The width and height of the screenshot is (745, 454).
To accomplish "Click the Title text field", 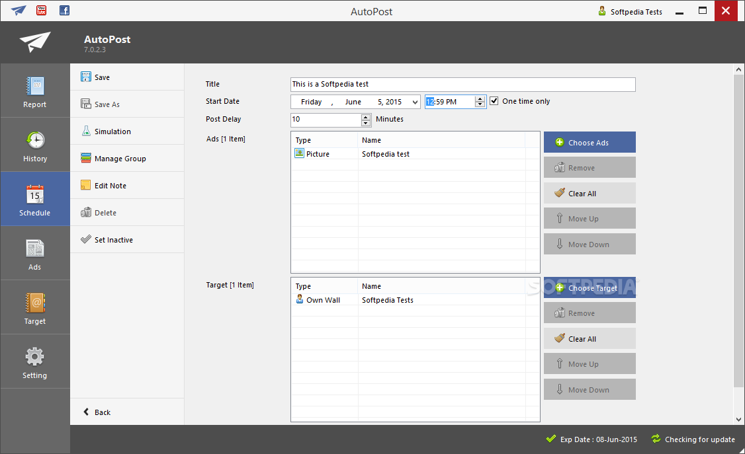I will tap(462, 85).
